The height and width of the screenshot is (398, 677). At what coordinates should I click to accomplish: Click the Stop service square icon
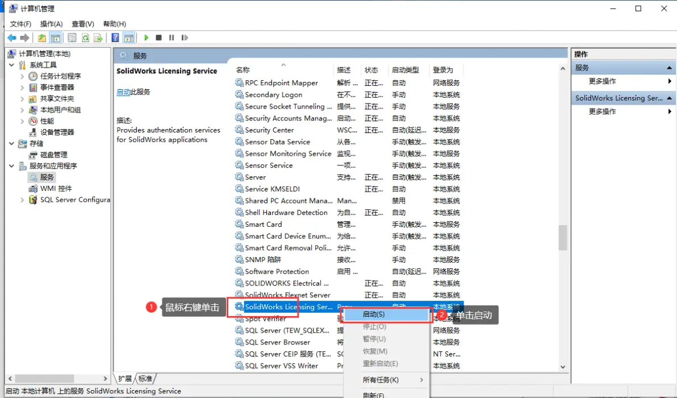159,38
